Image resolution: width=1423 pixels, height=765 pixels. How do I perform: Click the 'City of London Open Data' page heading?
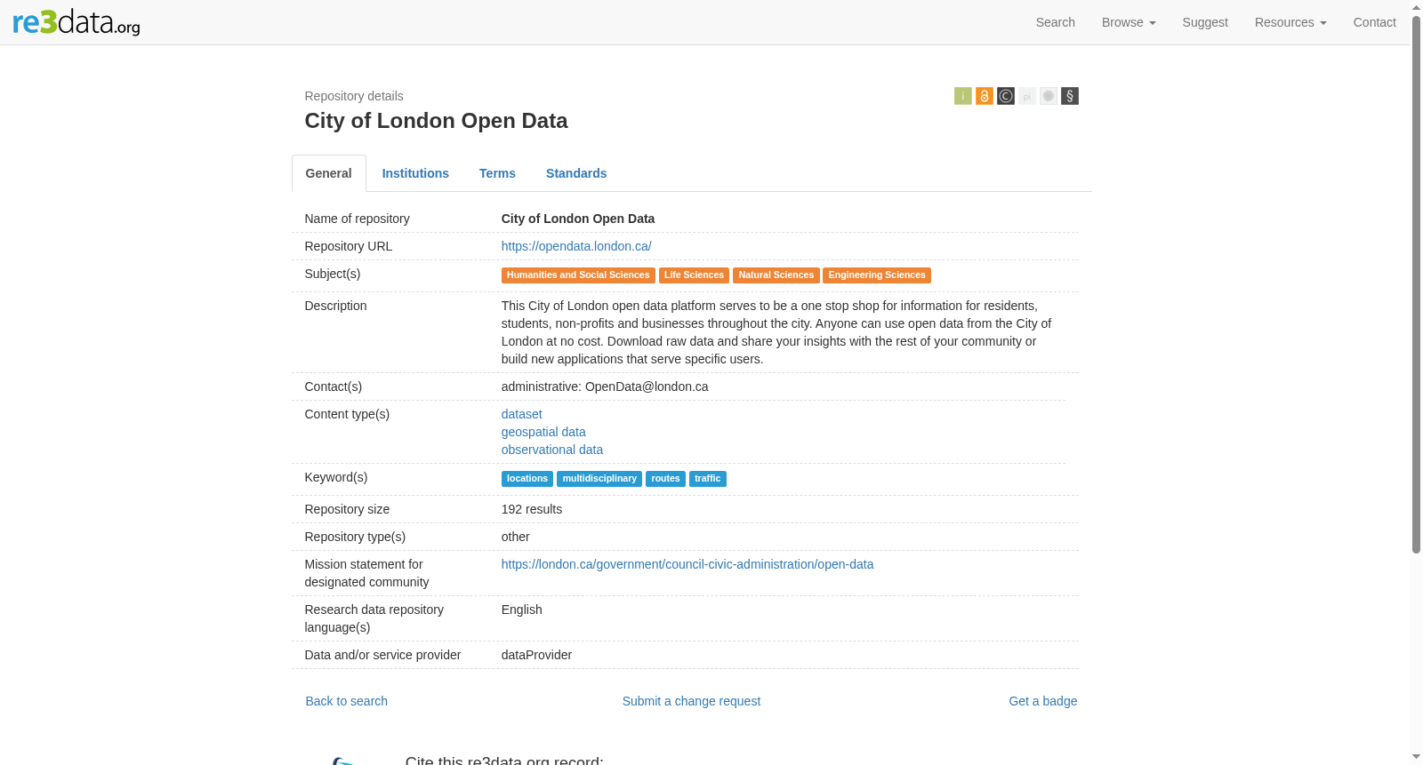tap(437, 121)
